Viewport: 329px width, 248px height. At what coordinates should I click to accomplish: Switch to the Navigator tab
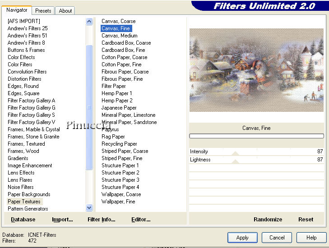17,10
